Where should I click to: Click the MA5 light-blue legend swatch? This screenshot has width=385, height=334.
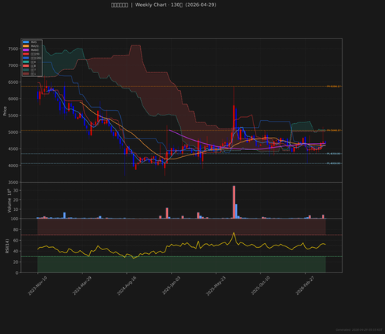click(x=26, y=42)
